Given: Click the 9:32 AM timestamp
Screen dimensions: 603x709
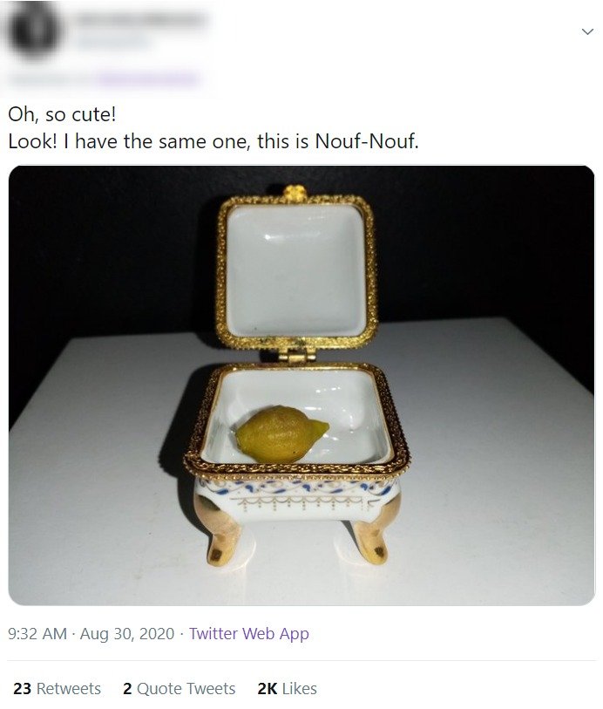Looking at the screenshot, I should point(37,633).
